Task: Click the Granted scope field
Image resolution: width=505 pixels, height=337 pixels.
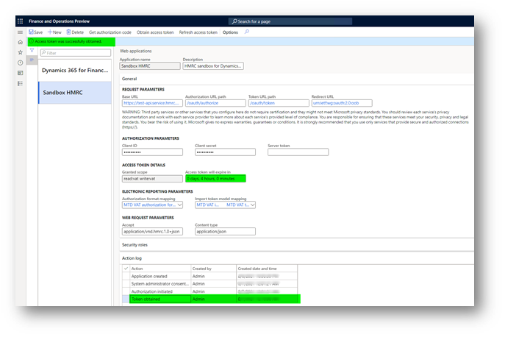Action: [152, 178]
